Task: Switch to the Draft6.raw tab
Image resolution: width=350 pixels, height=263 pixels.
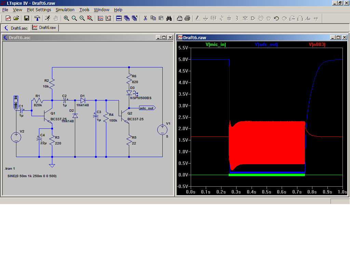Action: tap(44, 28)
